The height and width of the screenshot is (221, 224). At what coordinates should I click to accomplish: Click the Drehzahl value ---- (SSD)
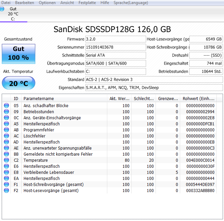click(206, 55)
